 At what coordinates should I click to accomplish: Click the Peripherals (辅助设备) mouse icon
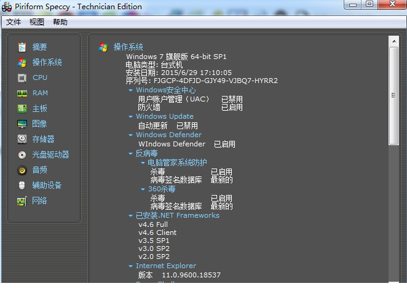pos(22,185)
